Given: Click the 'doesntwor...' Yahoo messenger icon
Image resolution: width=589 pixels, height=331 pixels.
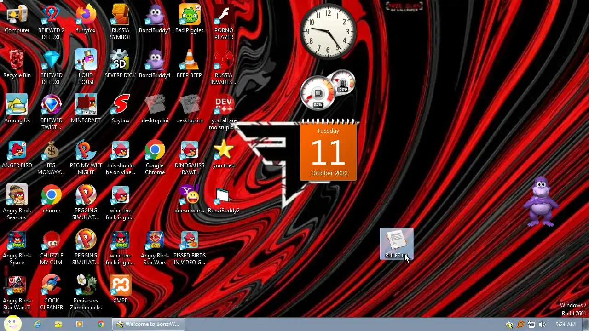Looking at the screenshot, I should pos(189,199).
